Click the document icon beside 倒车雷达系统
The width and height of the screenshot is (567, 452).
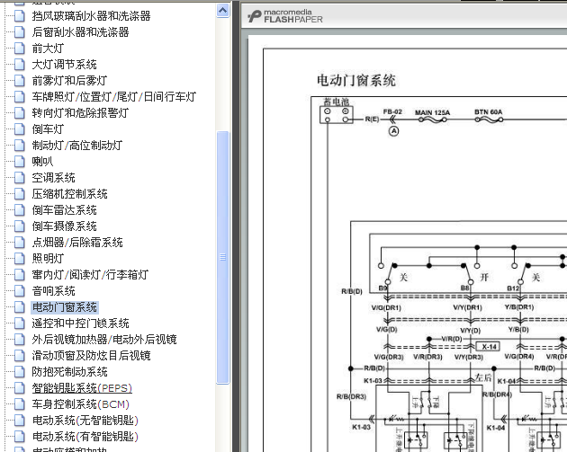(x=20, y=210)
